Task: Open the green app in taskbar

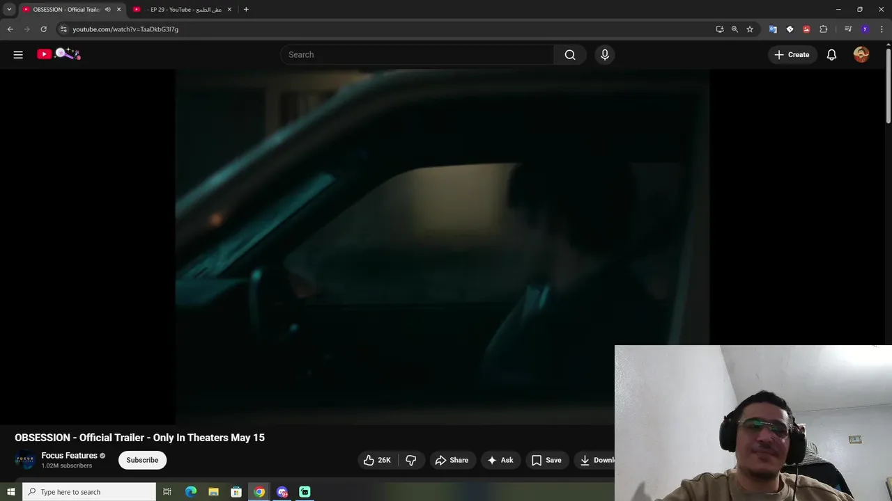Action: tap(305, 492)
